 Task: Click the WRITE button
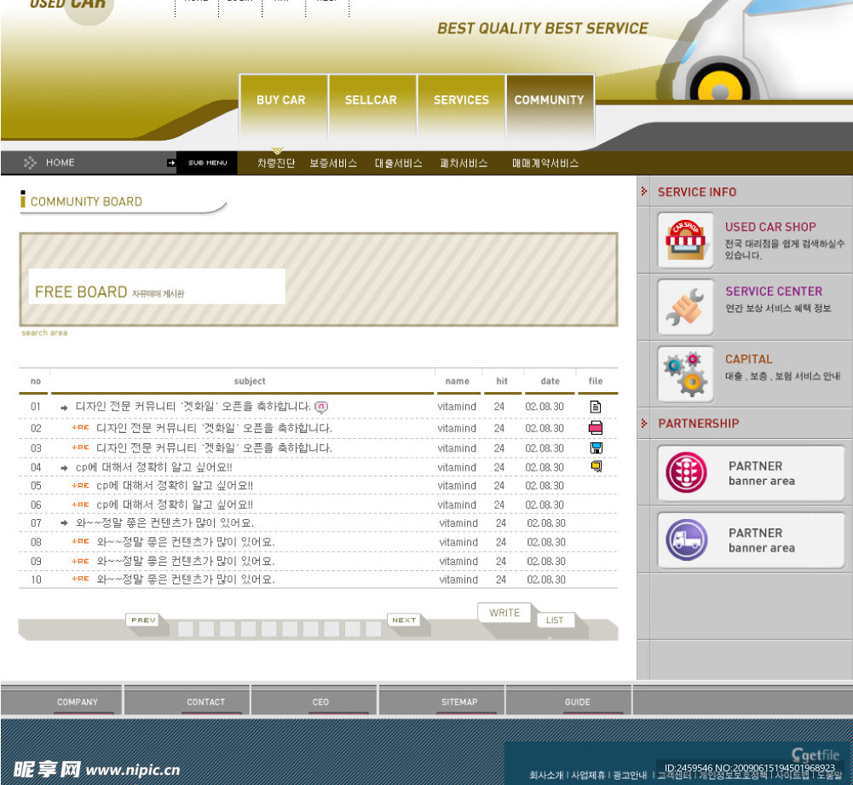504,613
